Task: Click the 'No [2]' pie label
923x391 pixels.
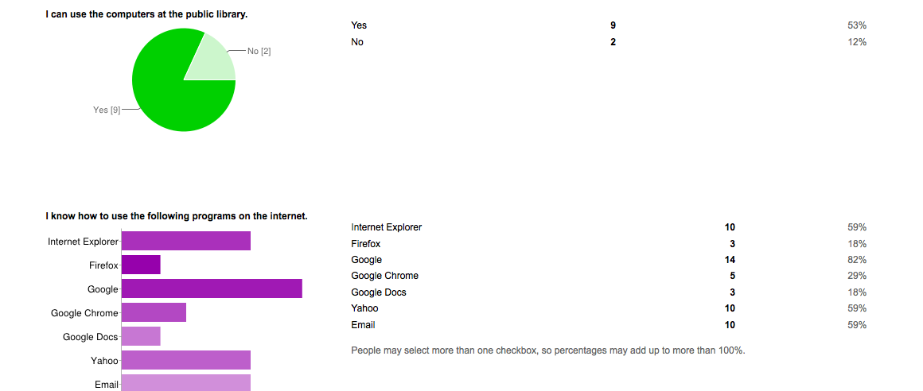Action: click(259, 51)
